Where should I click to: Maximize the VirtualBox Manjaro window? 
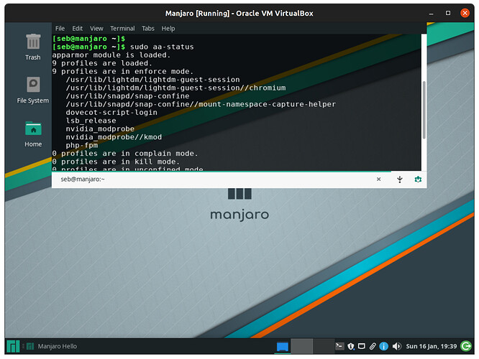tap(448, 13)
